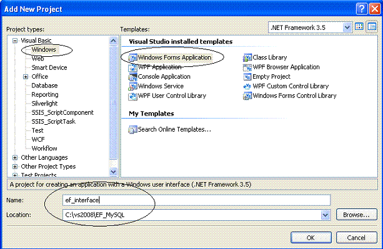Pick the Empty Project template icon

click(247, 77)
